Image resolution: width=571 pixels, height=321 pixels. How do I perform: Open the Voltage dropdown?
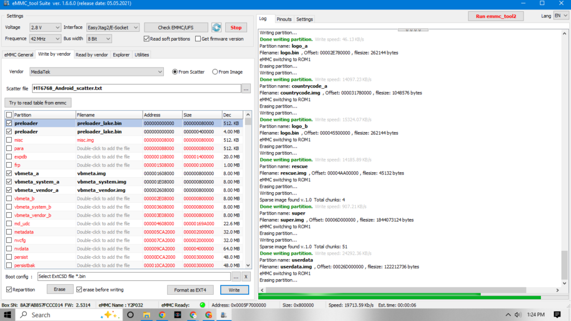(46, 27)
